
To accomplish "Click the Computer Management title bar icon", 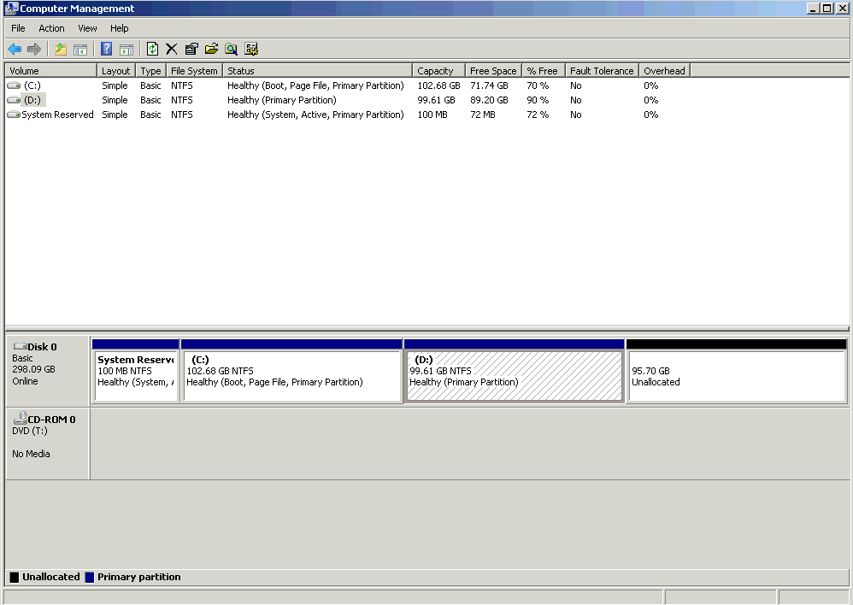I will (11, 9).
